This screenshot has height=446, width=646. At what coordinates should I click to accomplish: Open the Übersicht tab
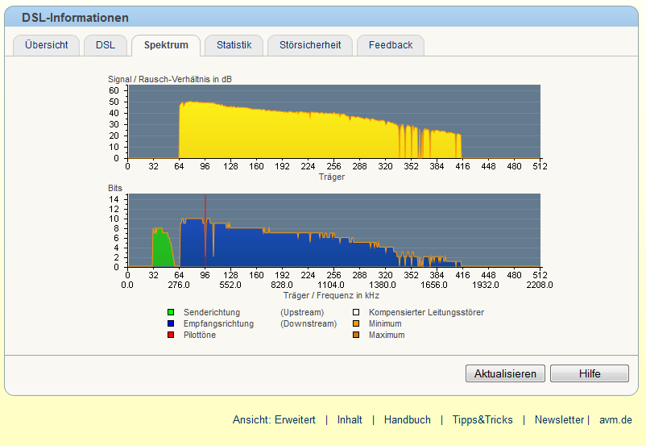[x=46, y=45]
